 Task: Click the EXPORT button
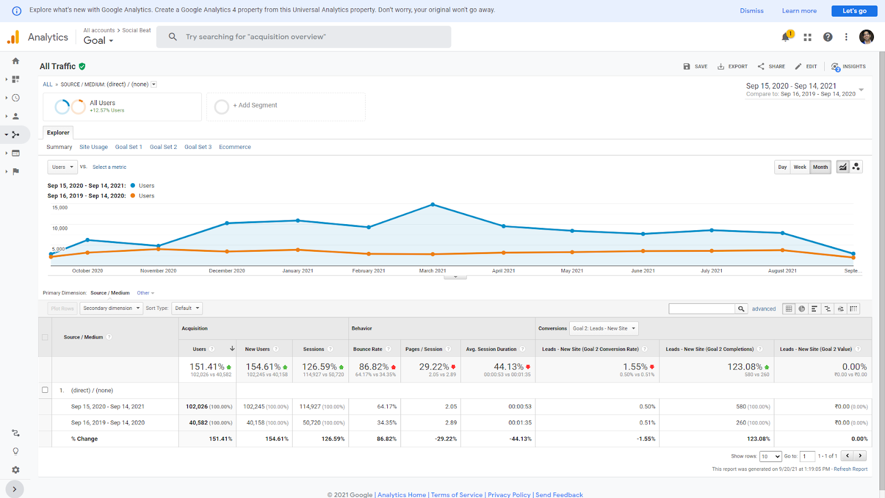[x=732, y=66]
